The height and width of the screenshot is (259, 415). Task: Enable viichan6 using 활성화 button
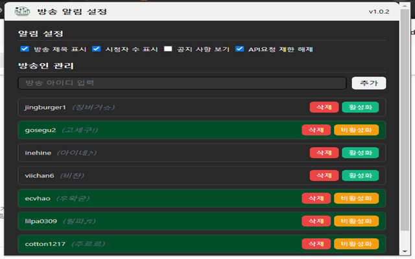361,175
